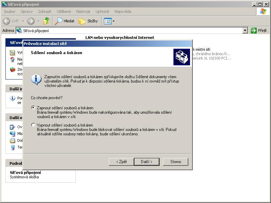This screenshot has width=271, height=203.
Task: Select Vypnout sdílení souborů a tiskáren
Action: [33, 125]
